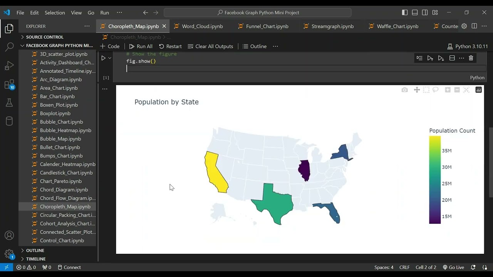This screenshot has width=493, height=277.
Task: Open the Explorer views ellipsis menu
Action: click(87, 26)
